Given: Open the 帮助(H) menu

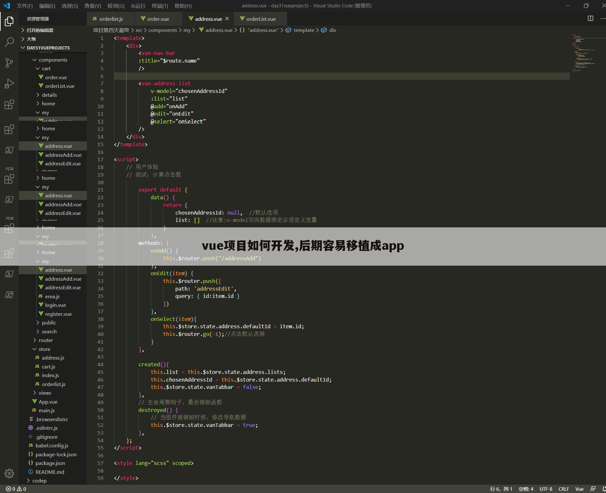Looking at the screenshot, I should pyautogui.click(x=183, y=6).
